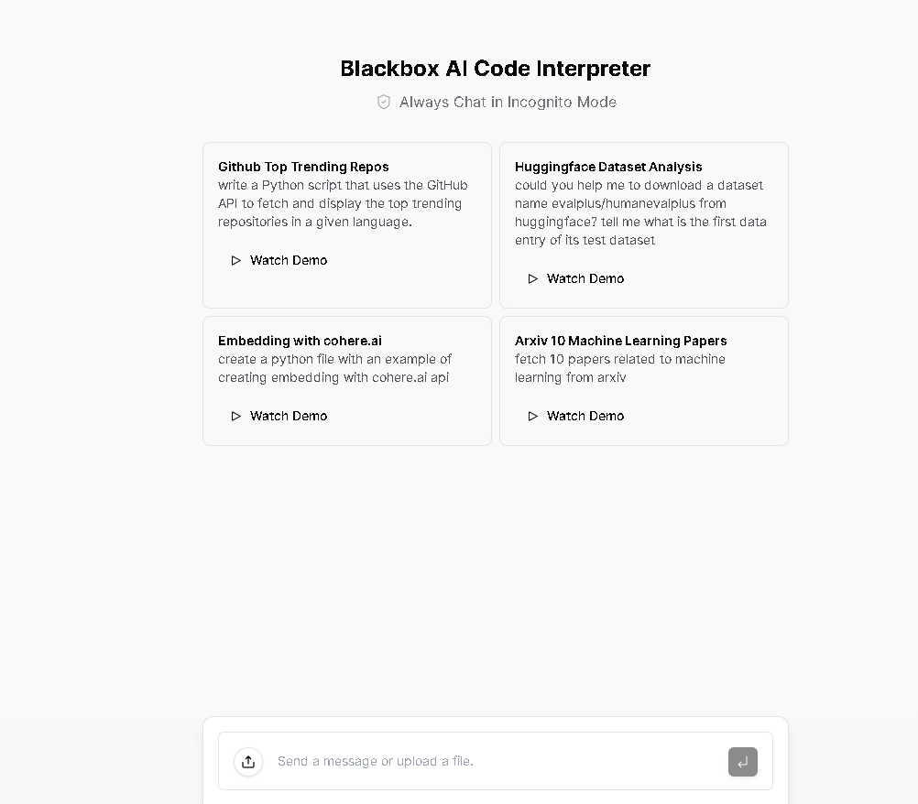Open Watch Demo for Github Top Trending Repos
918x804 pixels.
(288, 260)
